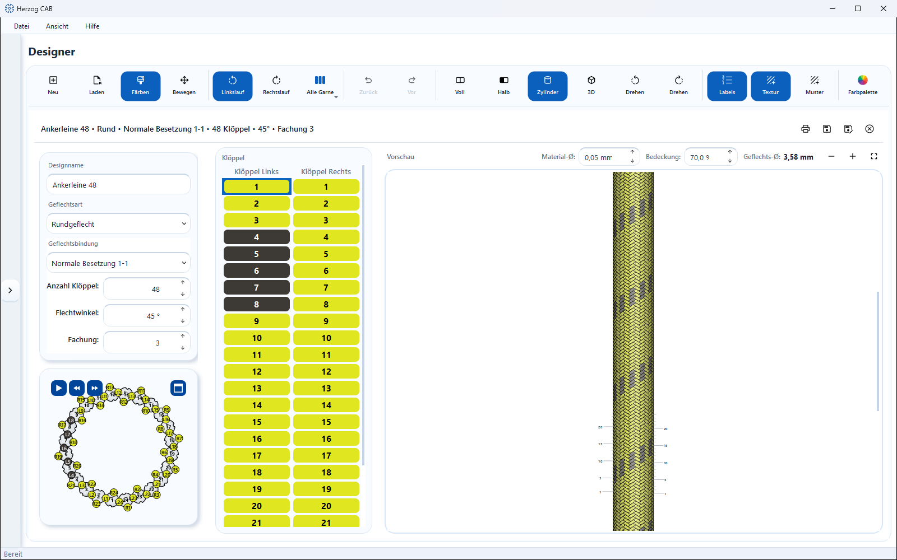
Task: Open the Datei menu
Action: point(22,26)
